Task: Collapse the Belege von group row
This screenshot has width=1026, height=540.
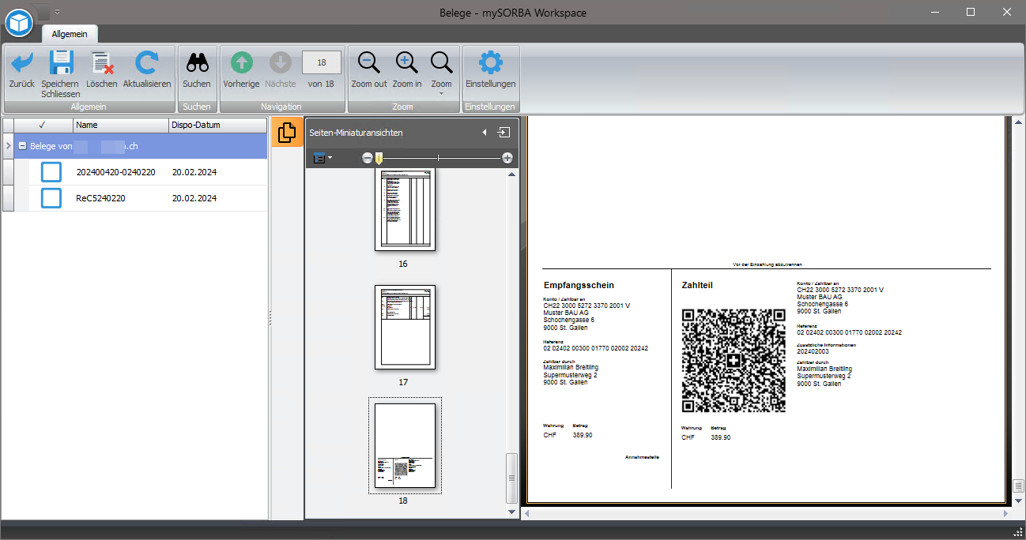Action: click(x=23, y=146)
